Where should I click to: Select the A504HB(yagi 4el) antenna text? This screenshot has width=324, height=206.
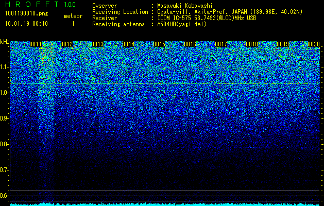[x=182, y=24]
